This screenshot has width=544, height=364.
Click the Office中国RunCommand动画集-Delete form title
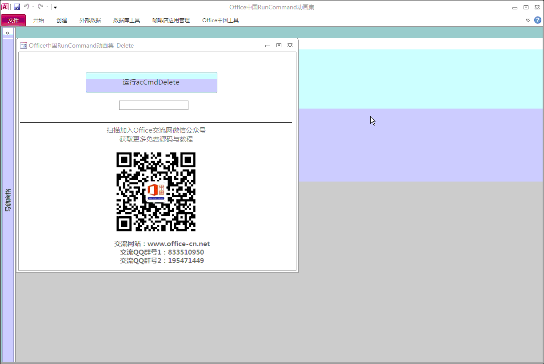[81, 45]
